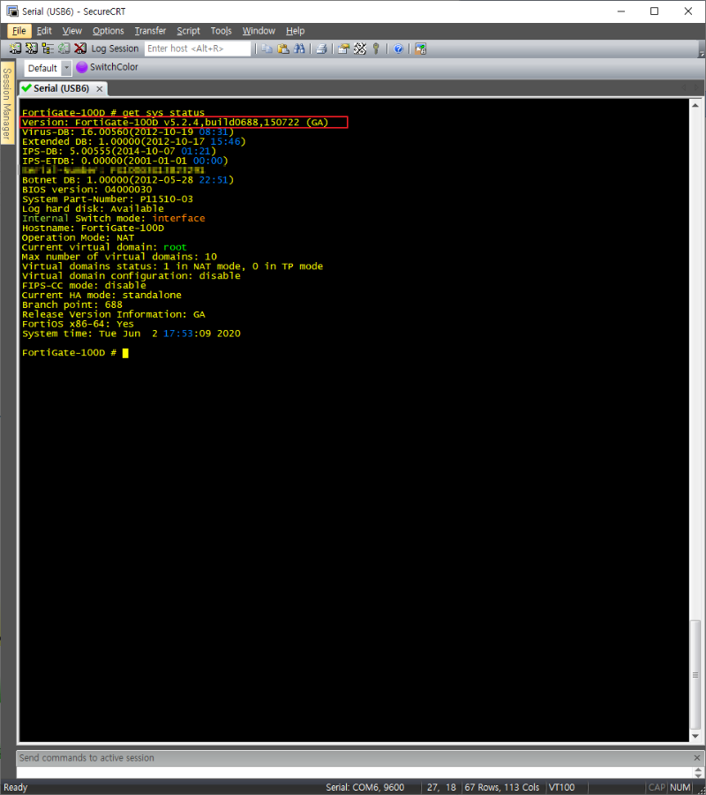Click the command window up stepper arrow
The width and height of the screenshot is (706, 795).
pyautogui.click(x=698, y=769)
